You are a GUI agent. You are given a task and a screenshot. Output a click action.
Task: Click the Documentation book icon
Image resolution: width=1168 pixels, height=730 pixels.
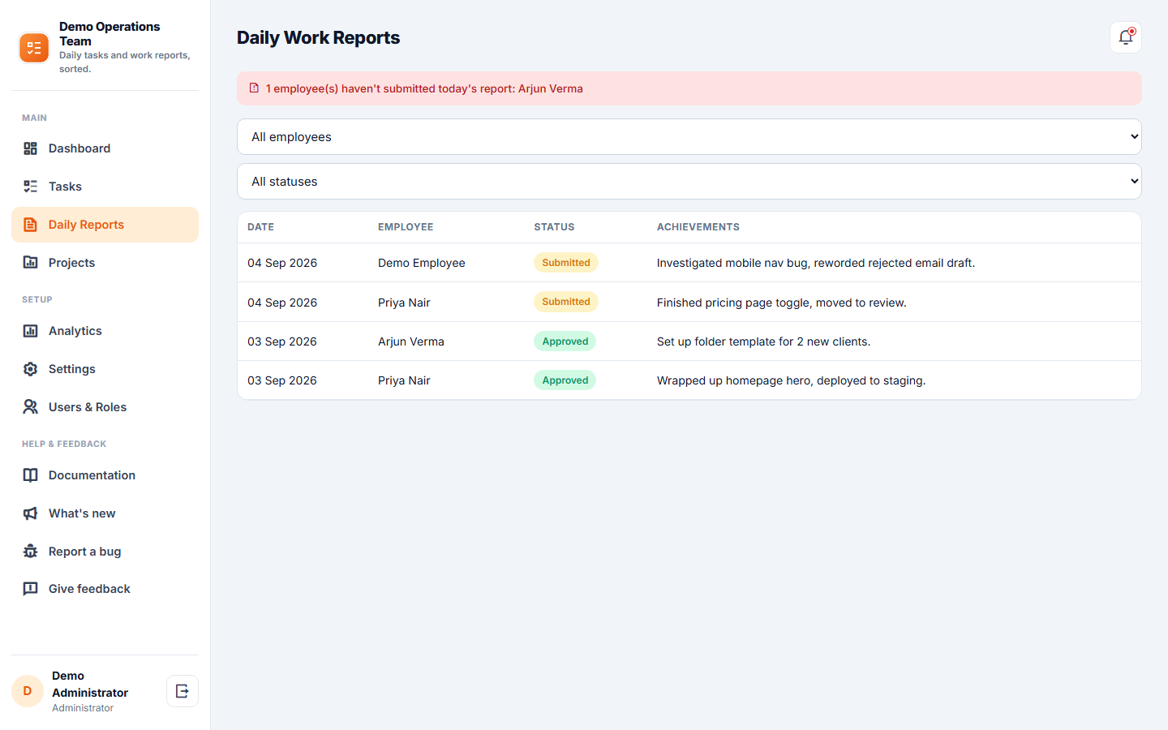click(30, 475)
